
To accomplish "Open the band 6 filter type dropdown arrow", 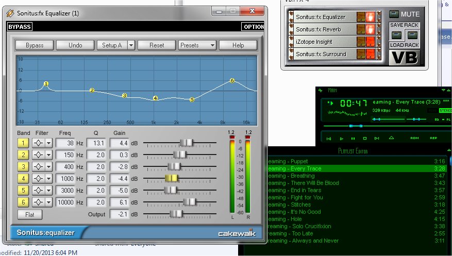I will 49,202.
